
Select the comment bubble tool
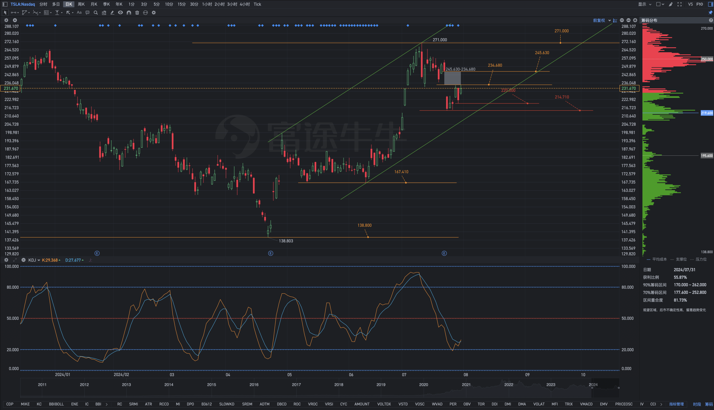click(x=87, y=13)
